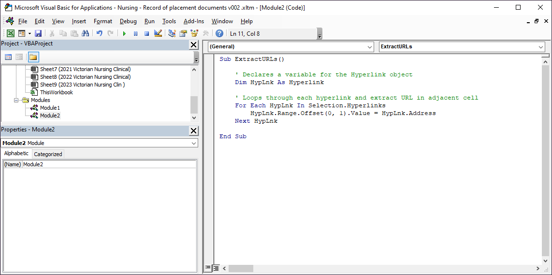The image size is (552, 275).
Task: Open the Add-Ins menu
Action: pyautogui.click(x=194, y=21)
